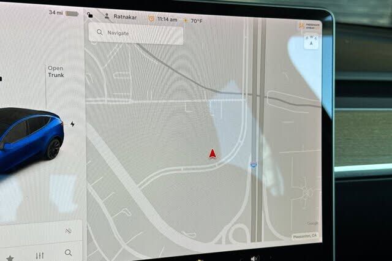Toggle the map compass orientation button

pyautogui.click(x=311, y=42)
